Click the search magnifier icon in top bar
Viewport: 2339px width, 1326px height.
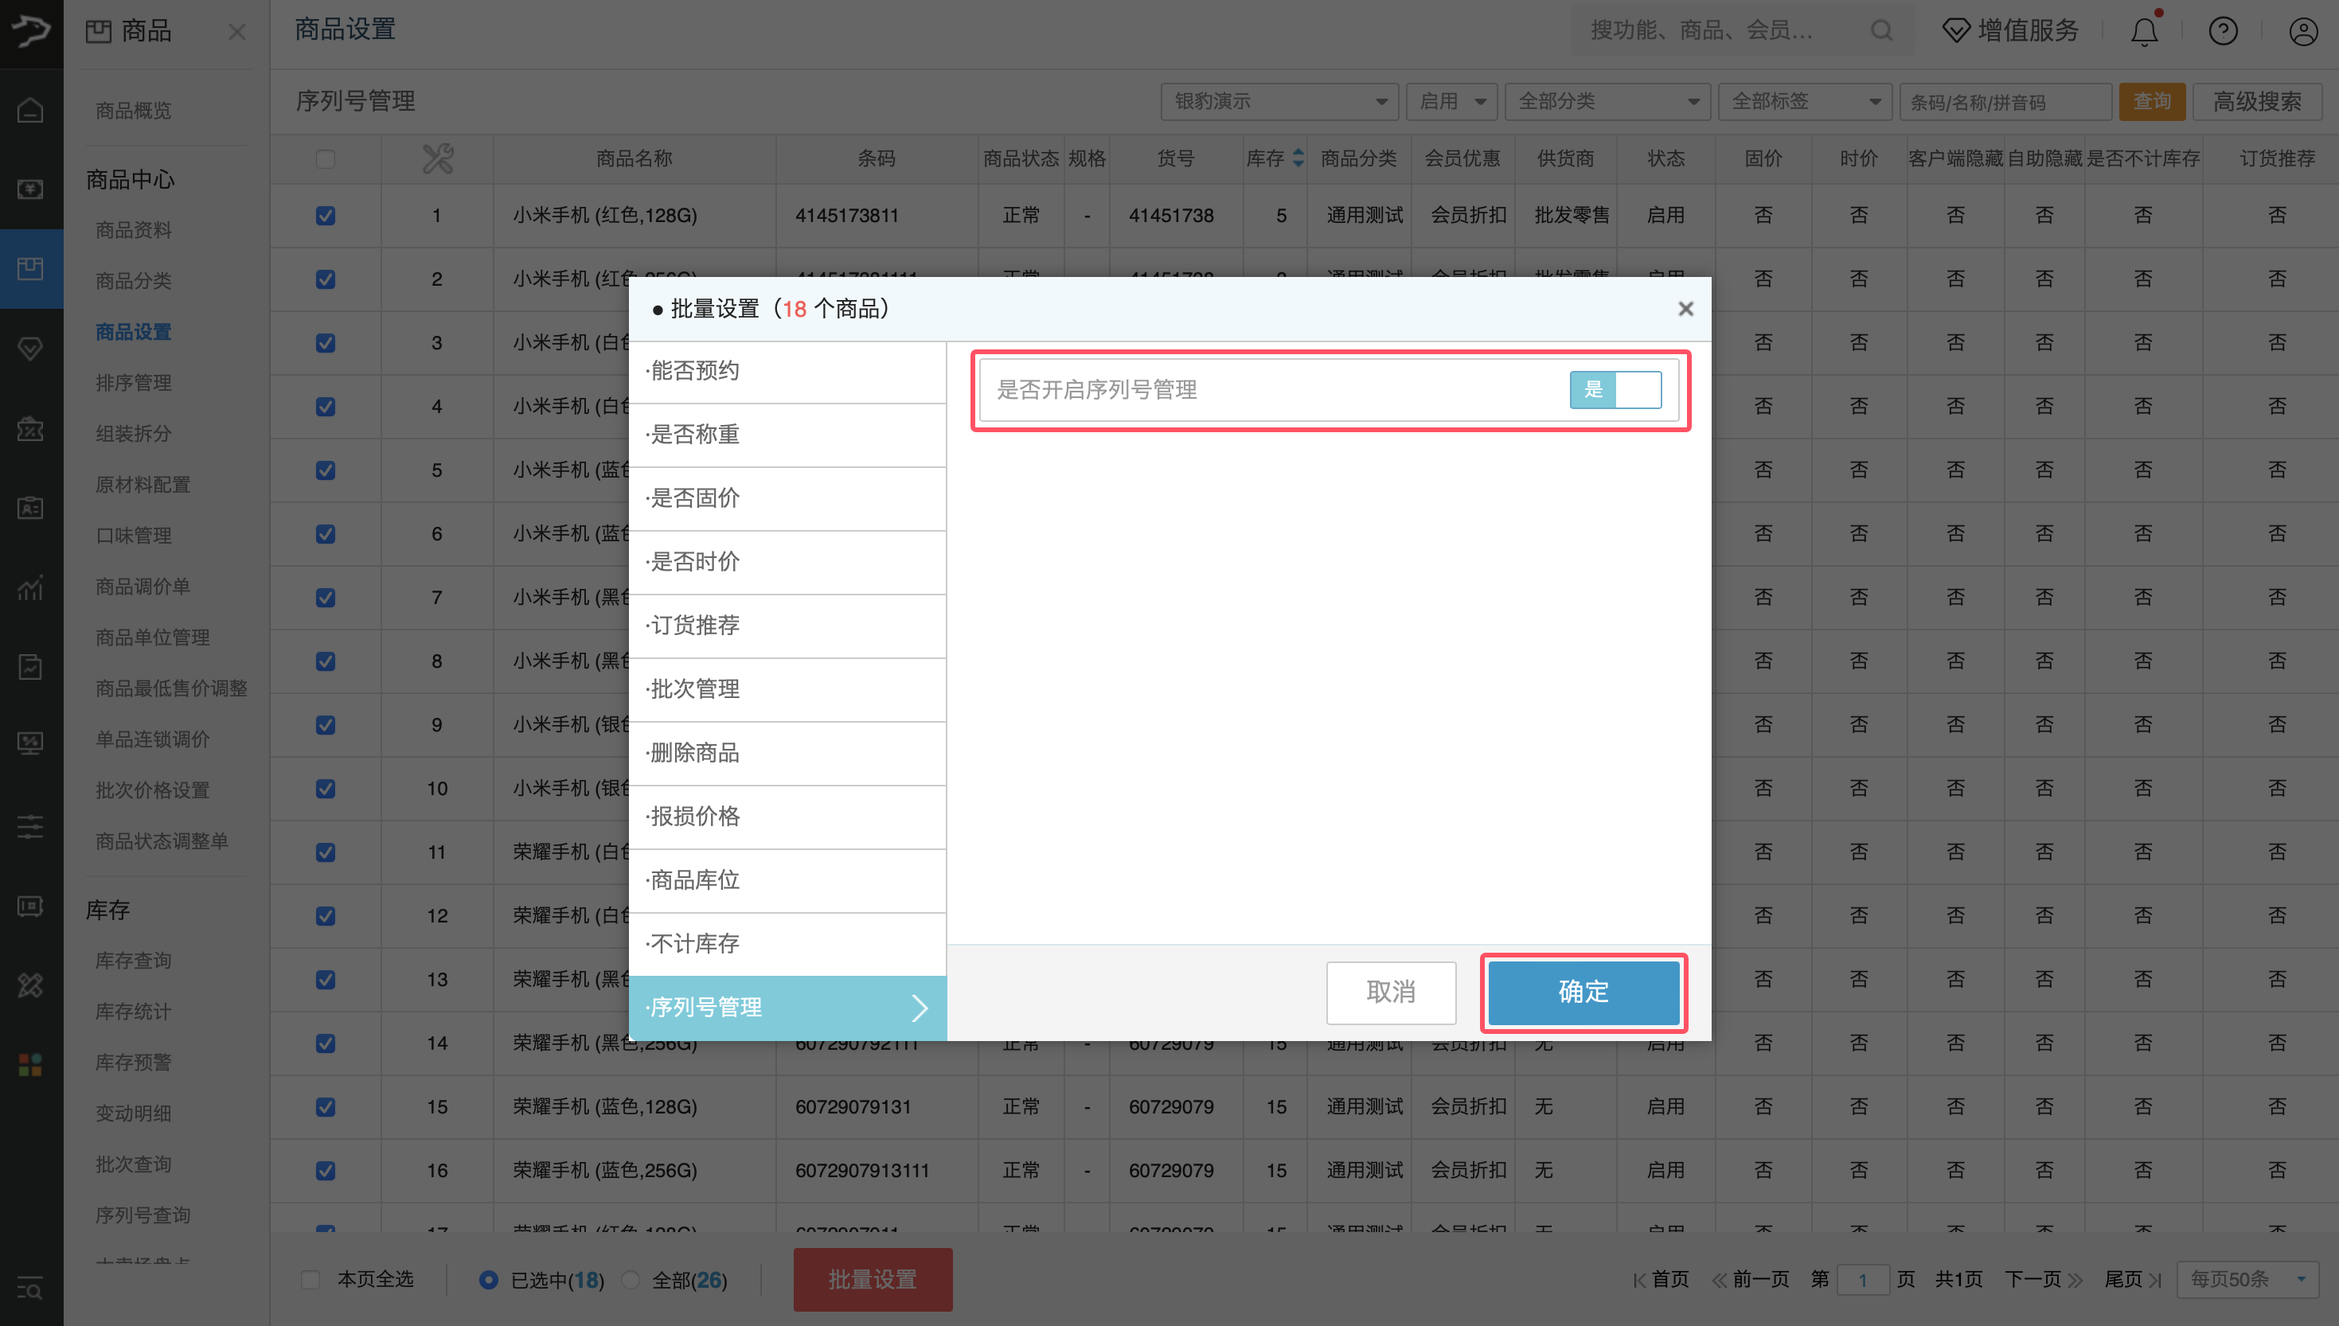click(x=1882, y=31)
